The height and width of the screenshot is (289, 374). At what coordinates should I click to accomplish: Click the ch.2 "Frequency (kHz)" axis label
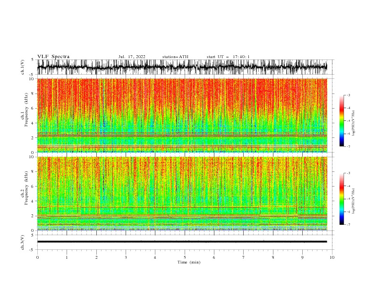click(x=26, y=187)
